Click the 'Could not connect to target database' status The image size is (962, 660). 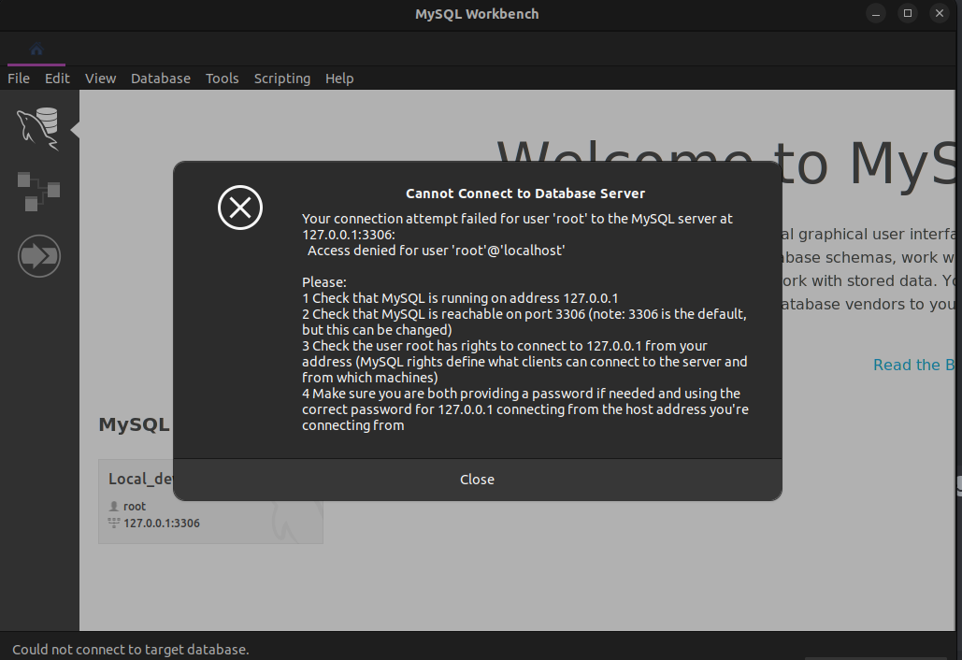pos(131,650)
